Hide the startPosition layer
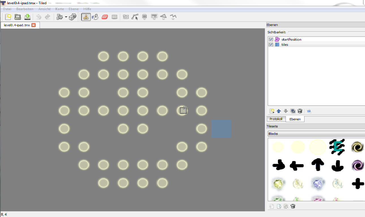365x217 pixels. pyautogui.click(x=271, y=40)
